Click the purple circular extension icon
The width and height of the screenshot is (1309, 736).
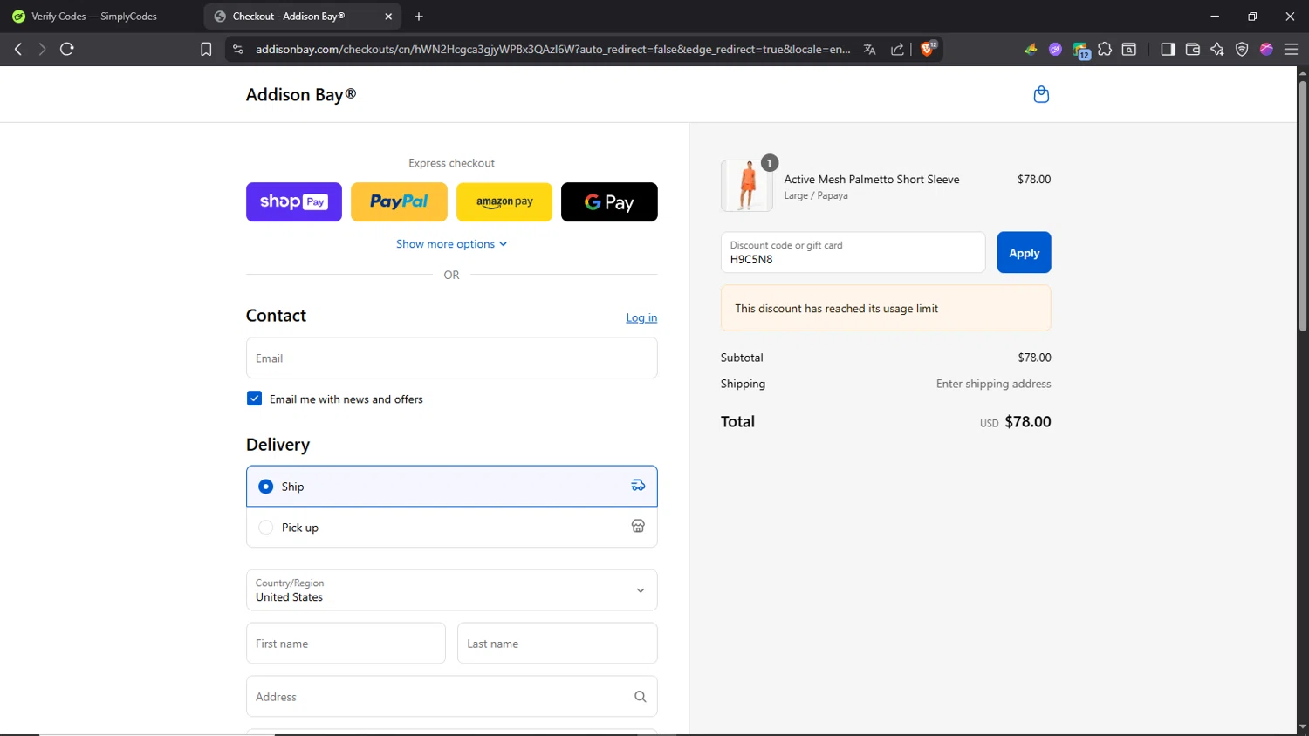click(1055, 50)
